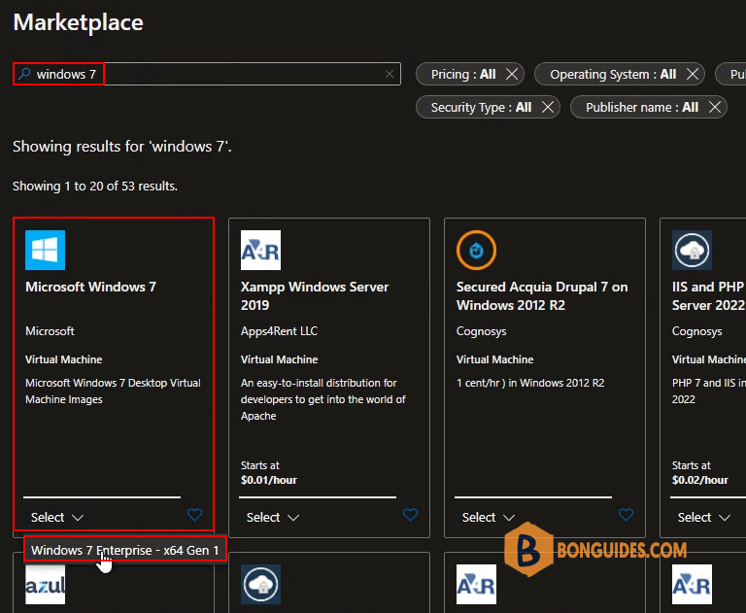
Task: Remove the Operating System : All filter
Action: [x=693, y=74]
